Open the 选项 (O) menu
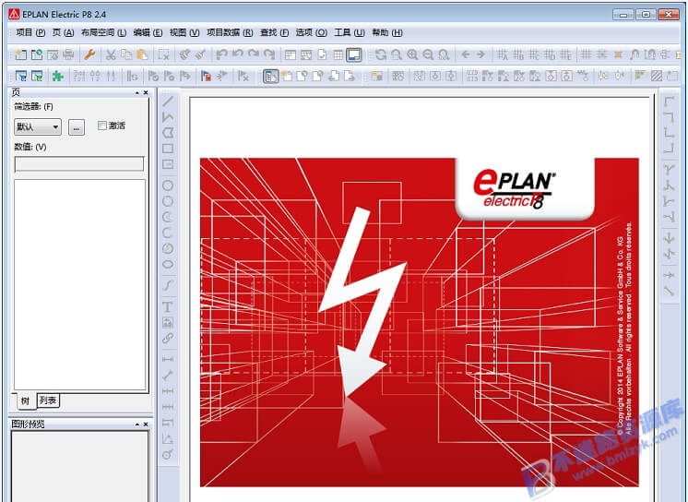 tap(311, 32)
